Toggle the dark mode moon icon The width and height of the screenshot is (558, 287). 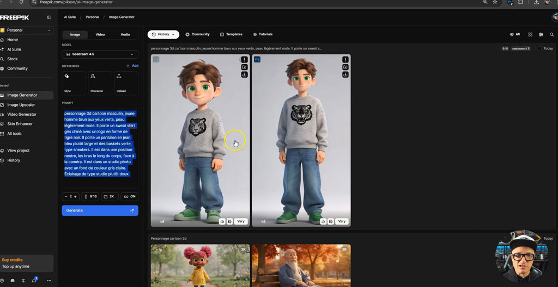23,280
